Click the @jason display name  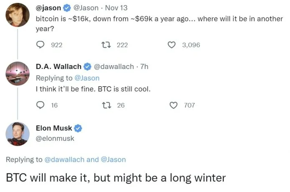pyautogui.click(x=48, y=8)
